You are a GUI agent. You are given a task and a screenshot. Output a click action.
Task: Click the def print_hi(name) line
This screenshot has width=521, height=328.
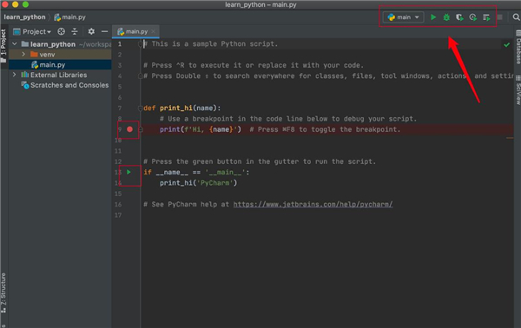pyautogui.click(x=182, y=108)
